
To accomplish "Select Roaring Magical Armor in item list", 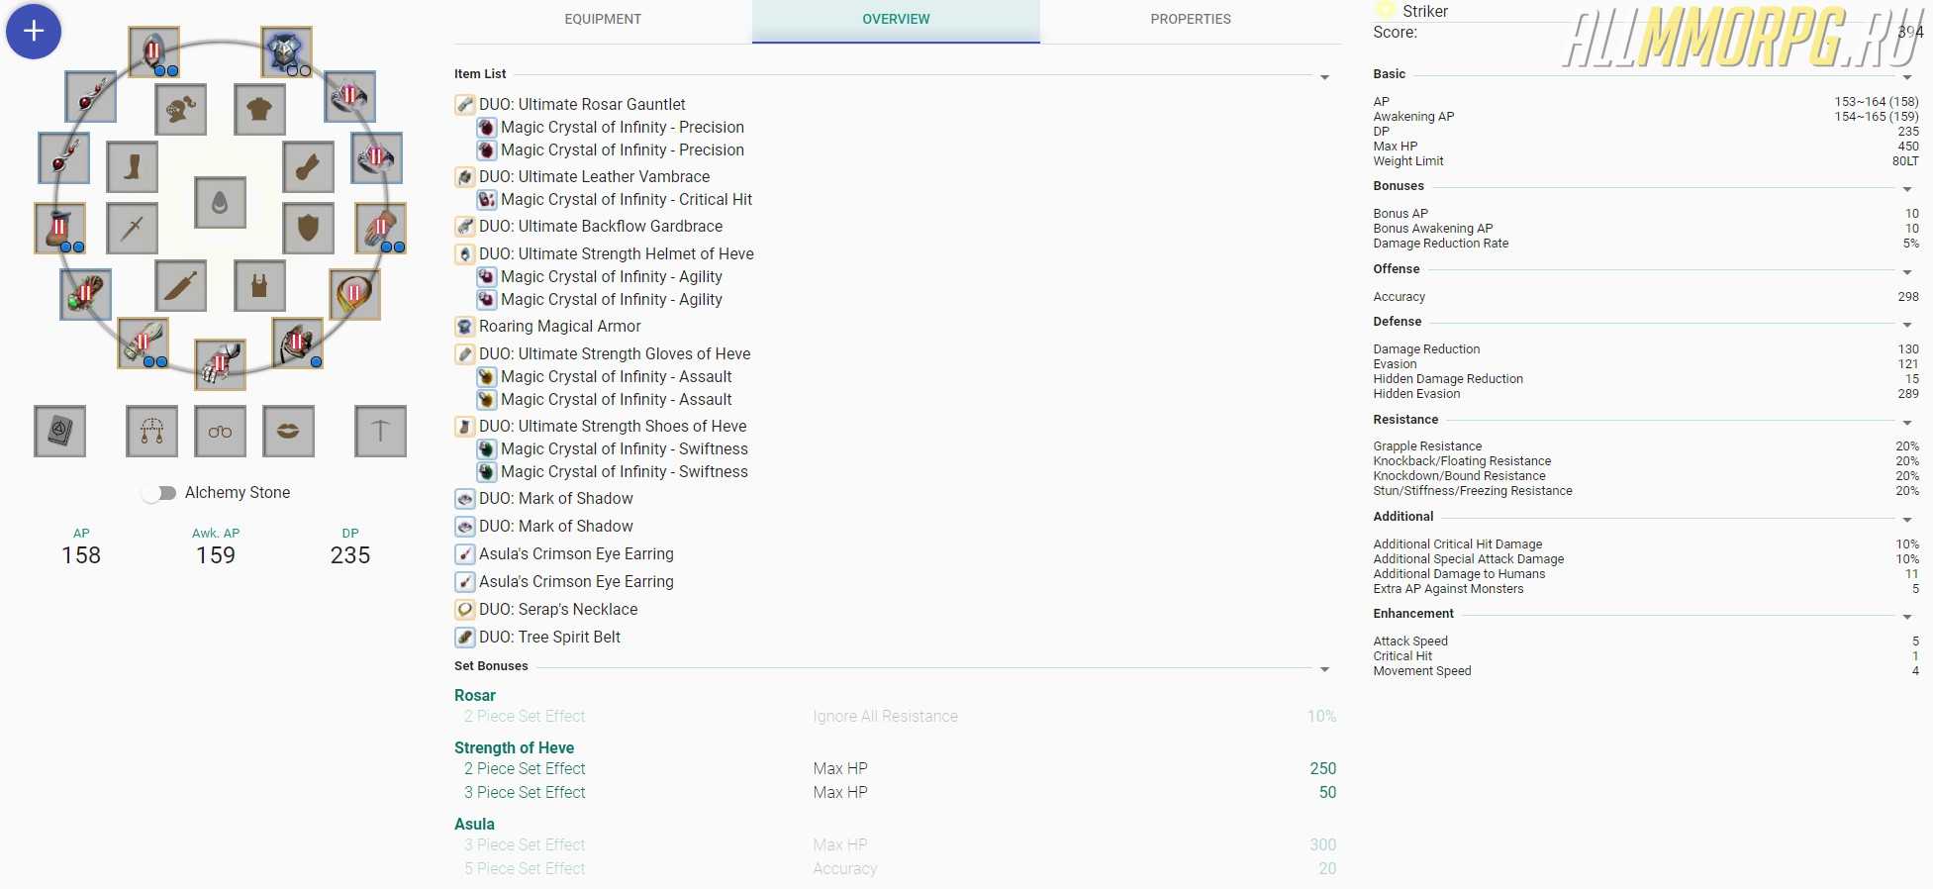I will [x=559, y=327].
